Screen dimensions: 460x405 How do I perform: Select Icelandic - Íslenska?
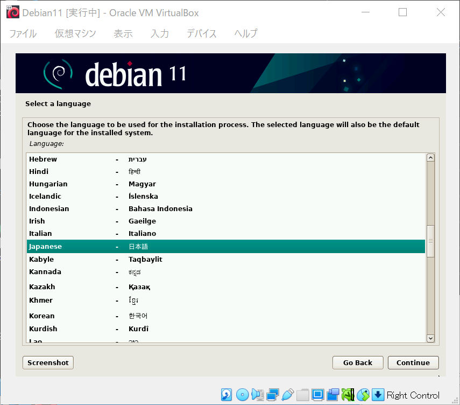(x=226, y=196)
